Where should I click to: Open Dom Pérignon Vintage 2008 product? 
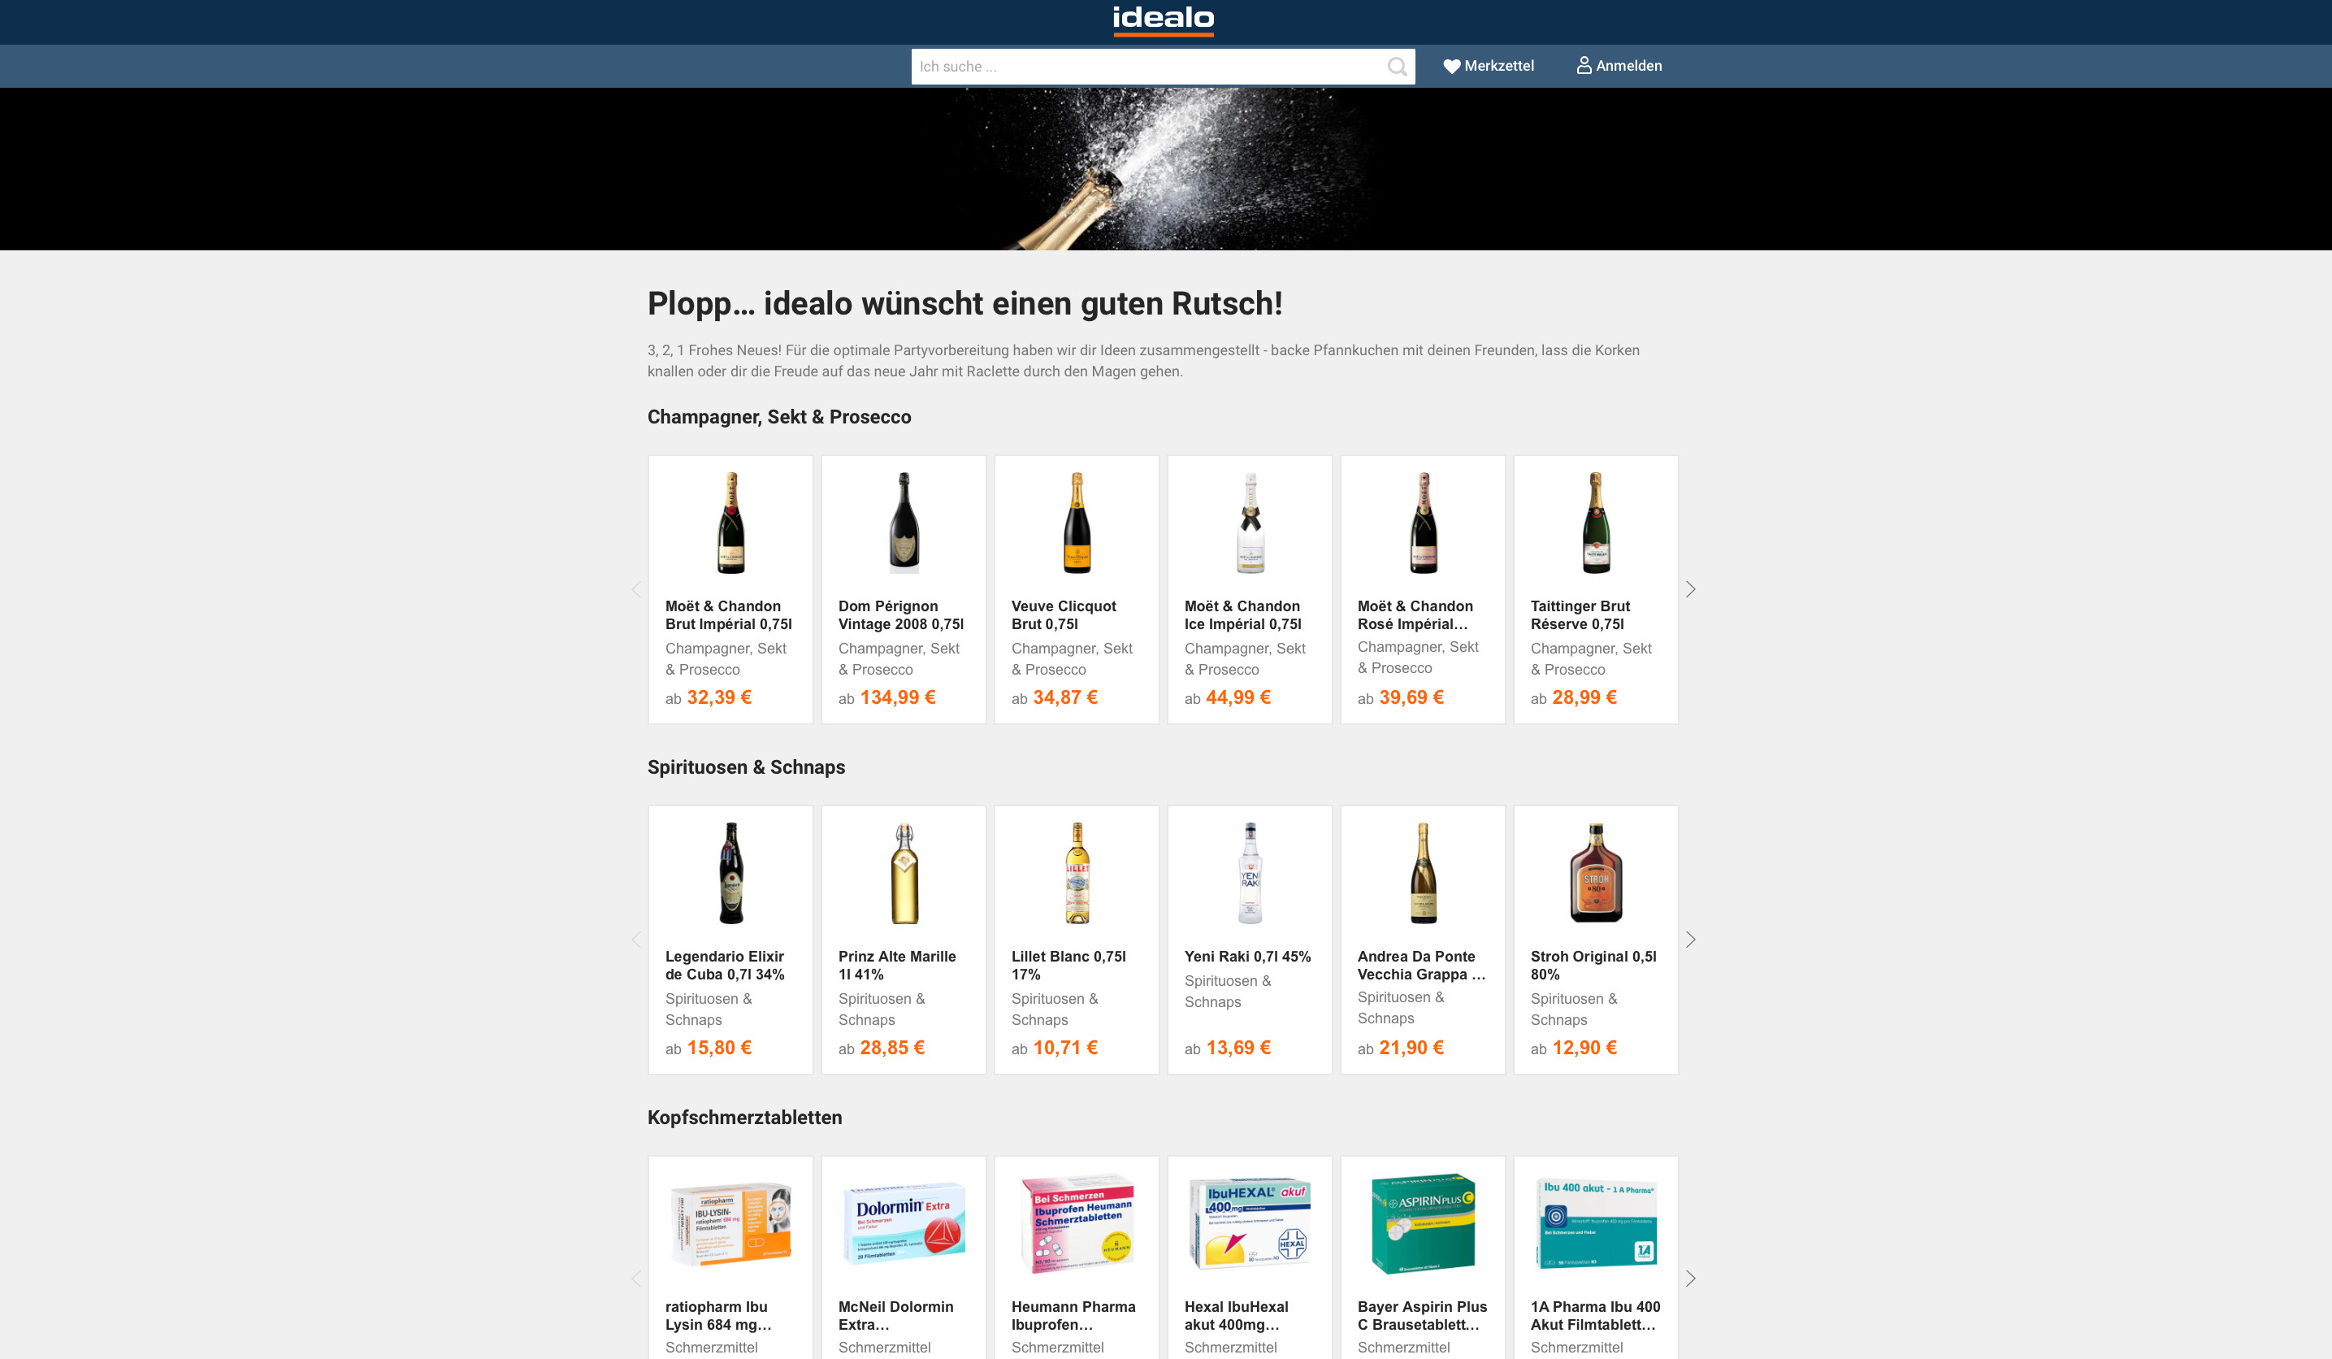(x=904, y=590)
